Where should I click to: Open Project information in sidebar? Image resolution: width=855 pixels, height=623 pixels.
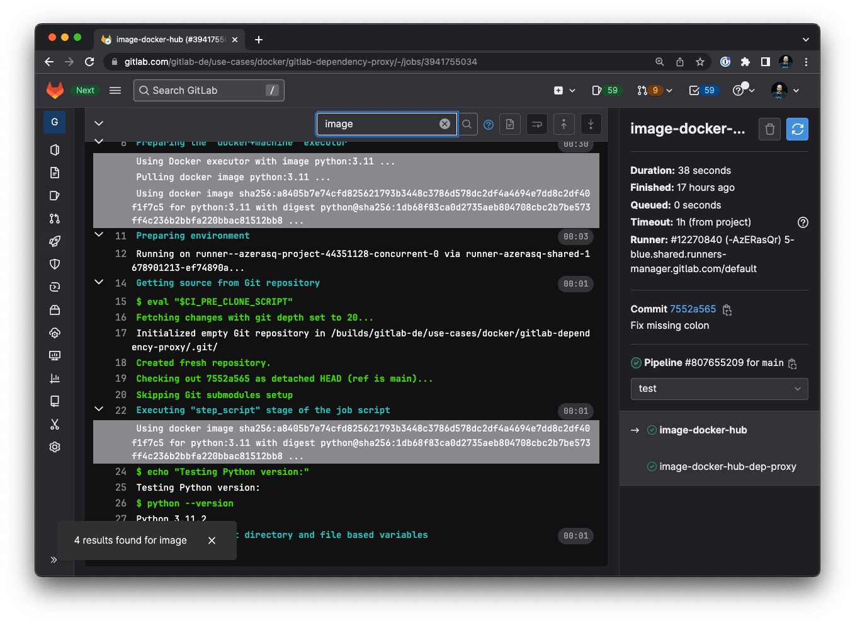tap(55, 150)
